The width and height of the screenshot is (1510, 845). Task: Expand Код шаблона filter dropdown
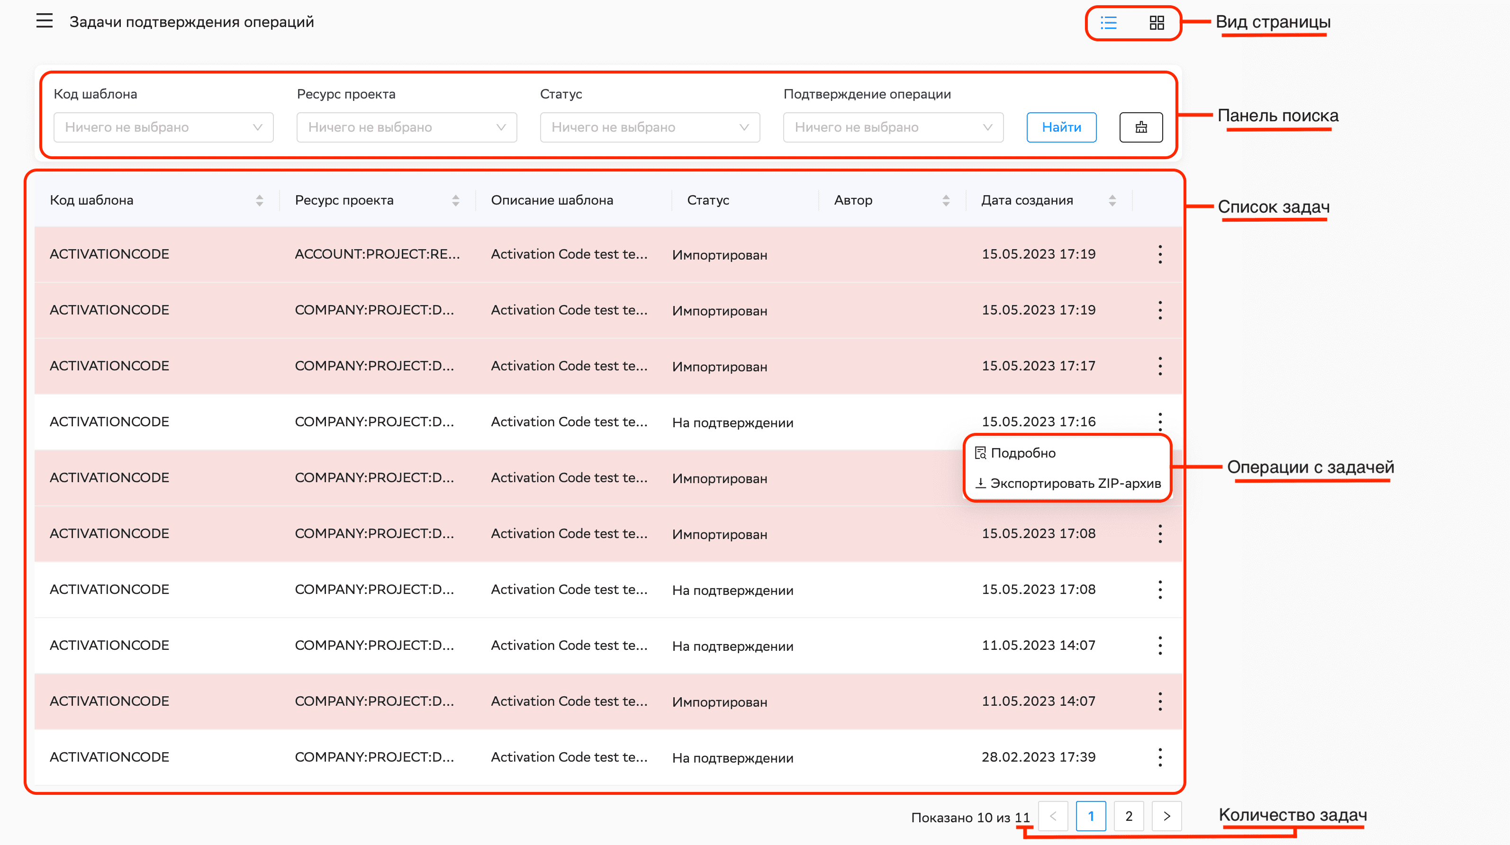(163, 127)
